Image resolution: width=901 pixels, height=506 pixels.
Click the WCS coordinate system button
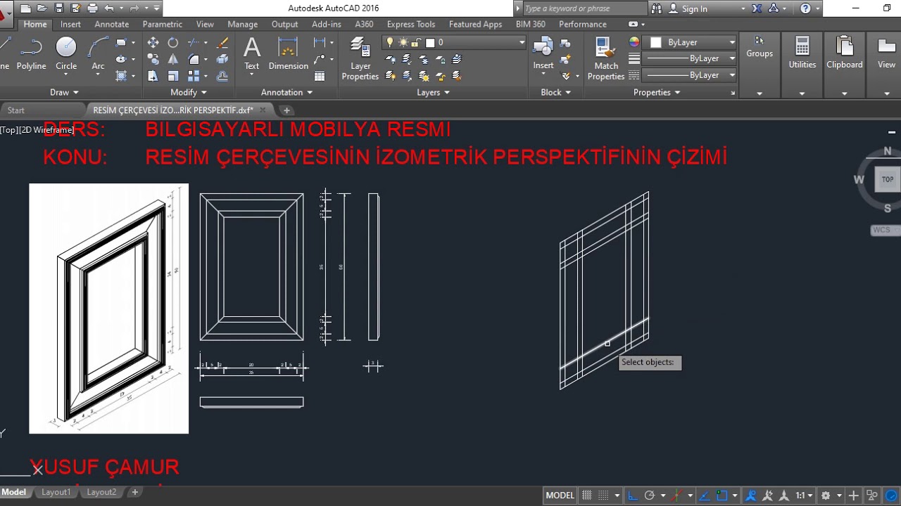[x=884, y=231]
